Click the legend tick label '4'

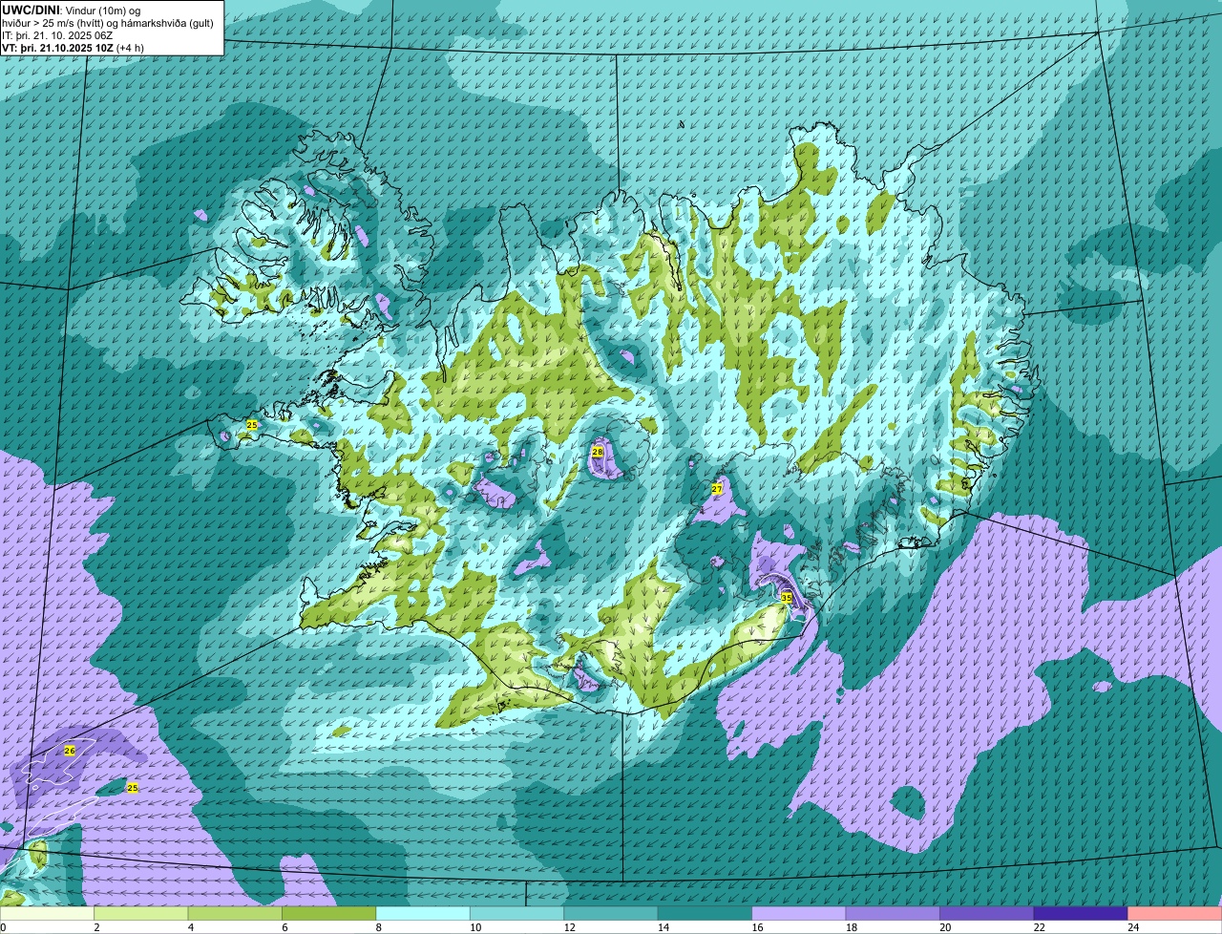[x=191, y=926]
